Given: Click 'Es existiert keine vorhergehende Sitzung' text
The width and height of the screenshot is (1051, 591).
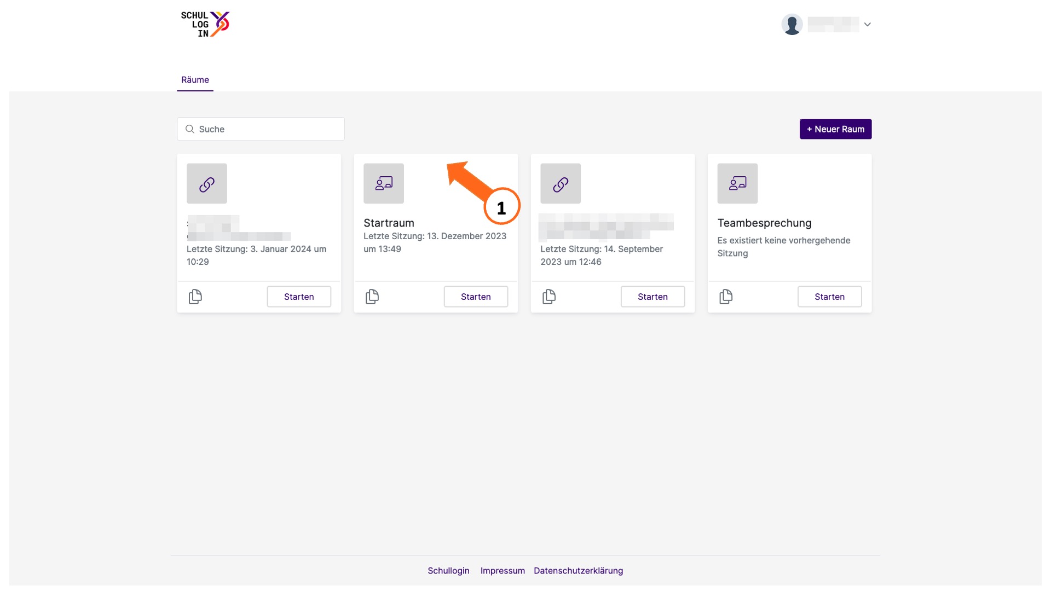Looking at the screenshot, I should coord(784,247).
